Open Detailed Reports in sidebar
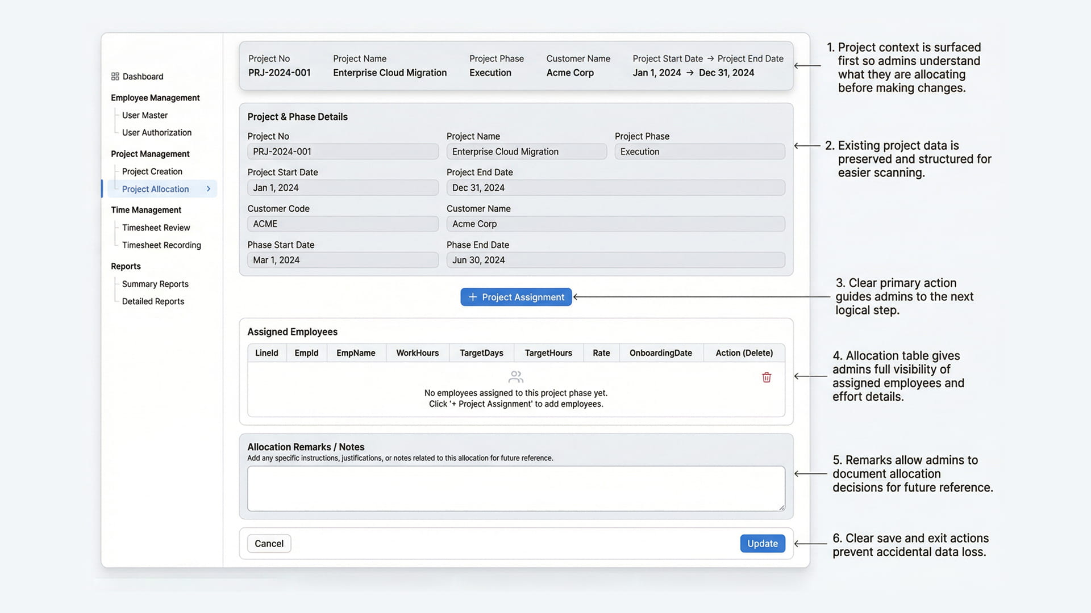The image size is (1091, 613). pyautogui.click(x=153, y=301)
